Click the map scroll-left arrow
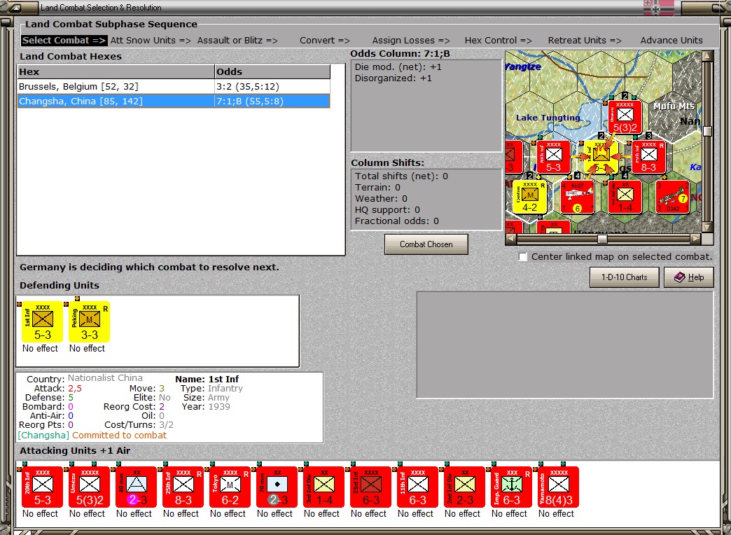 (510, 239)
